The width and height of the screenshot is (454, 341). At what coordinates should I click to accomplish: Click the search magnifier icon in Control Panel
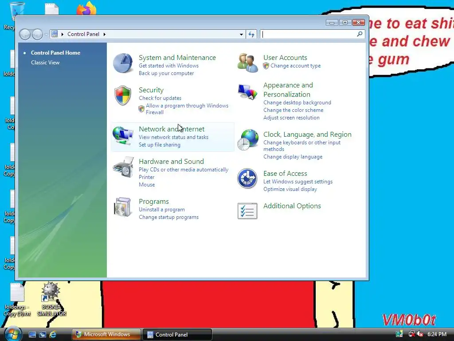coord(360,34)
